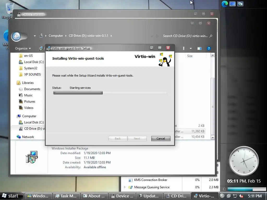Open recent pages dropdown next to back button
Image resolution: width=267 pixels, height=200 pixels.
35,36
